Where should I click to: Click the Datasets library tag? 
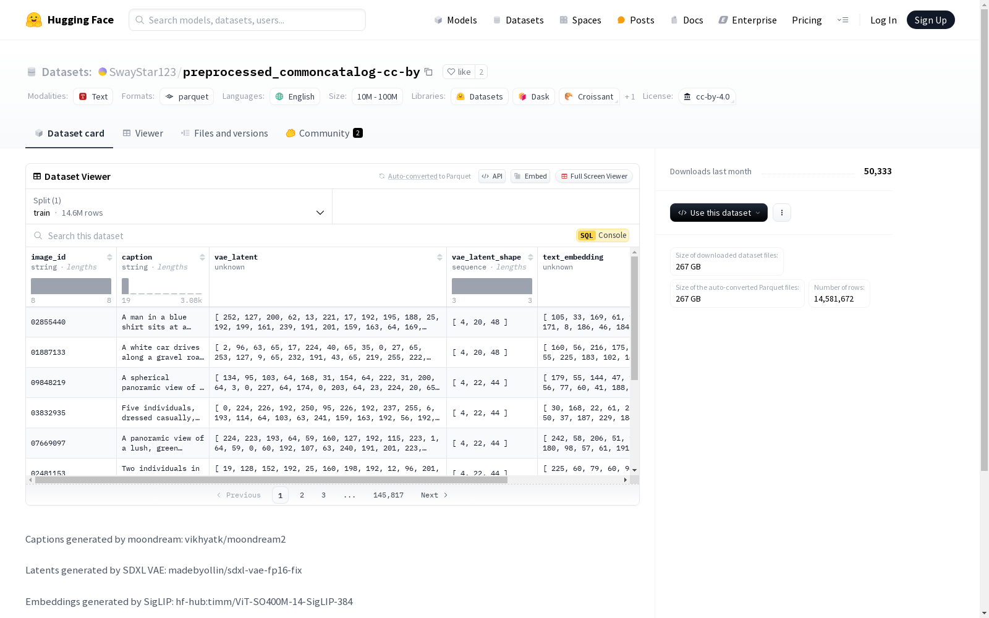pyautogui.click(x=480, y=96)
